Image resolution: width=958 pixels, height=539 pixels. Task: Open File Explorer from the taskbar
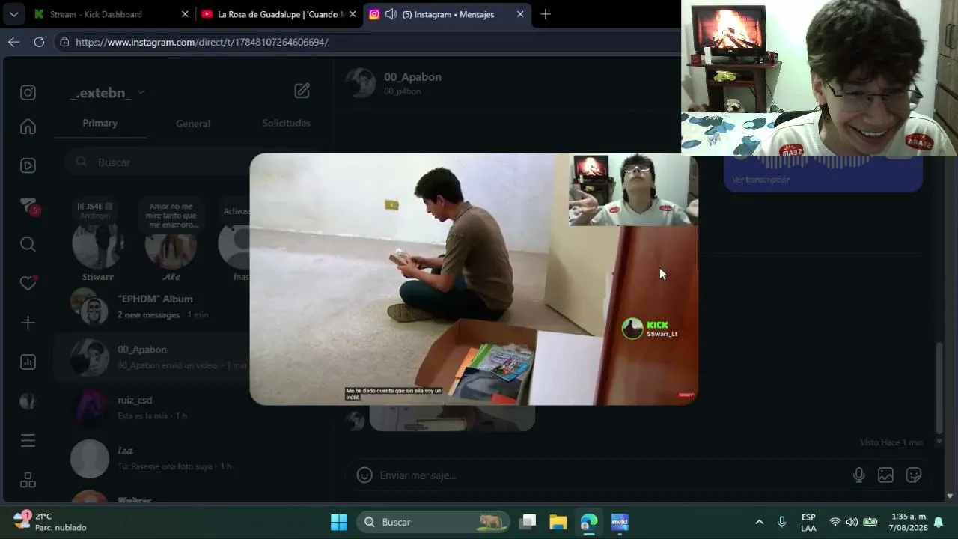point(558,522)
